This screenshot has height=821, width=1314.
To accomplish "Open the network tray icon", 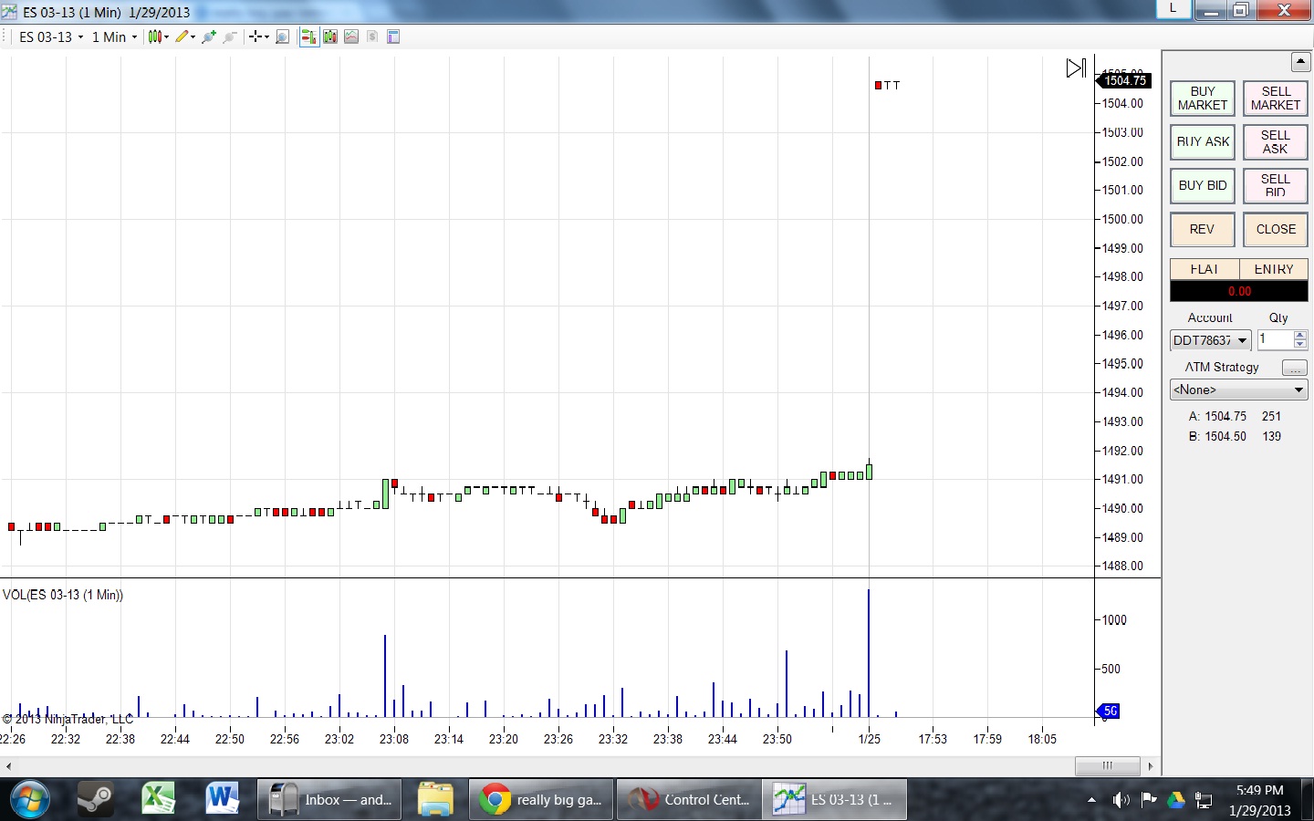I will click(1204, 800).
